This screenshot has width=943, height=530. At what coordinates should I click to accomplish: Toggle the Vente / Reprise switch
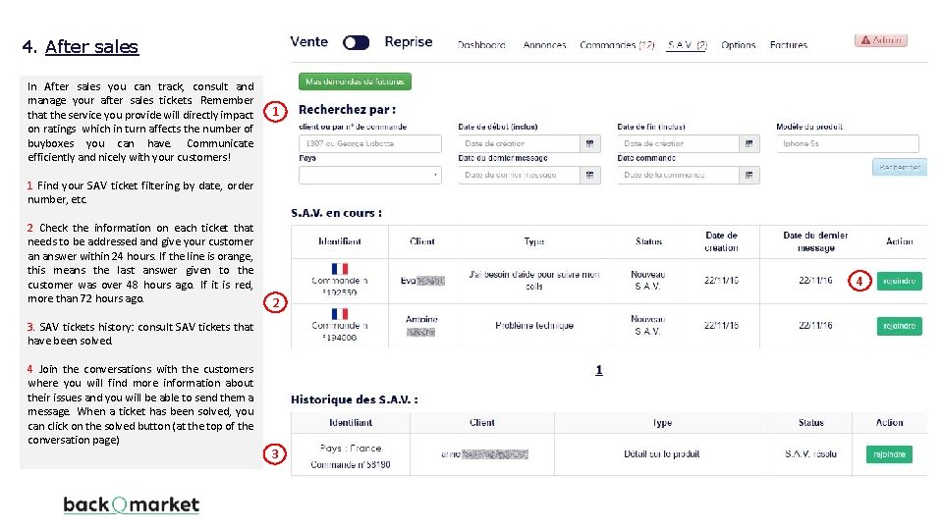click(356, 42)
